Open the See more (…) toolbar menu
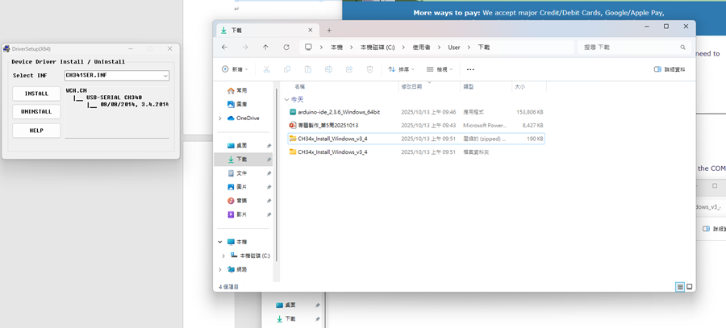Viewport: 726px width, 328px height. 470,69
